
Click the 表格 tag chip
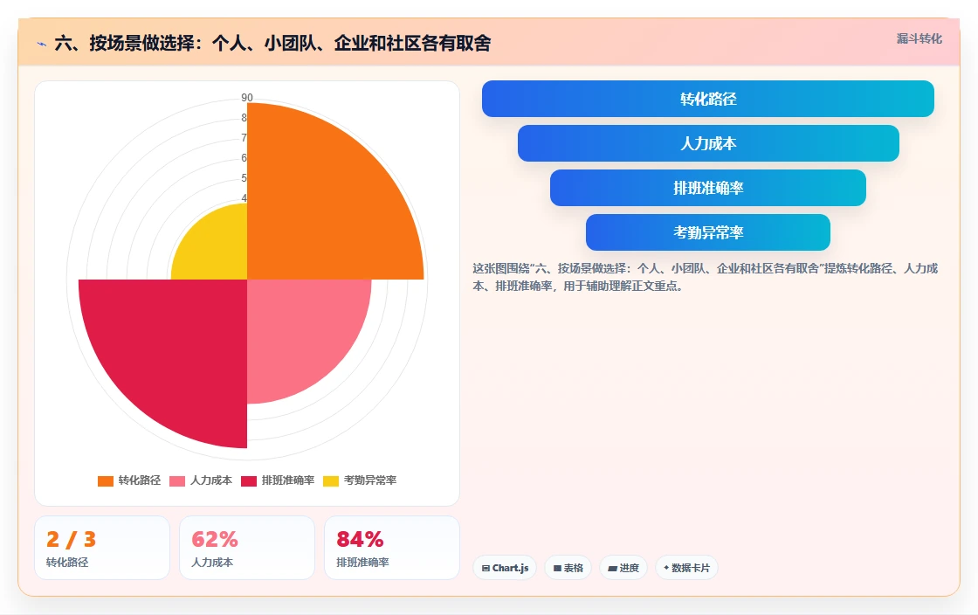click(568, 568)
